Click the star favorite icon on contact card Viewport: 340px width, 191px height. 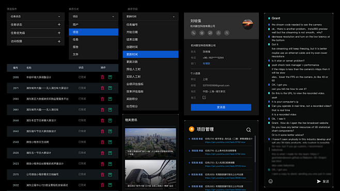(202, 33)
